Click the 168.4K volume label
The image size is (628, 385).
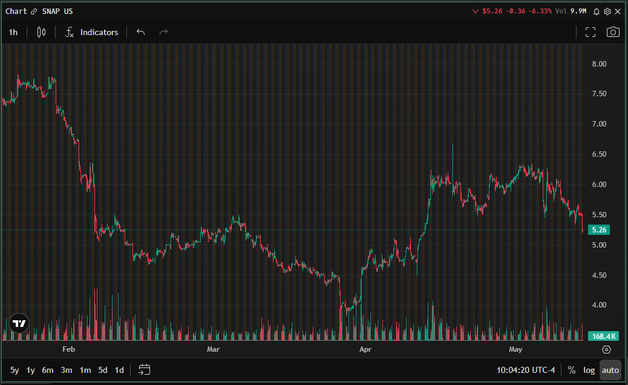pos(604,336)
